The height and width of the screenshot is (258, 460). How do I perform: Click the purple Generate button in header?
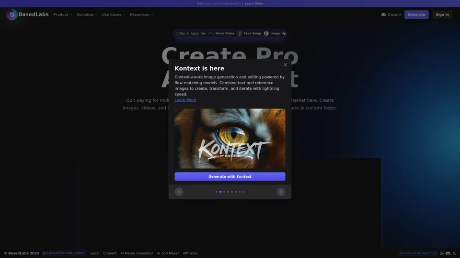pos(416,15)
